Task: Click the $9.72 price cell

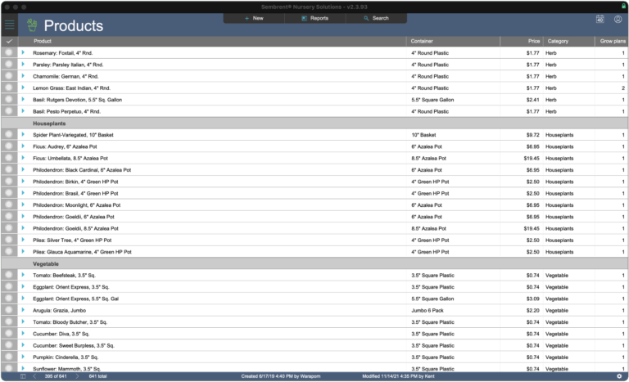Action: (x=532, y=135)
